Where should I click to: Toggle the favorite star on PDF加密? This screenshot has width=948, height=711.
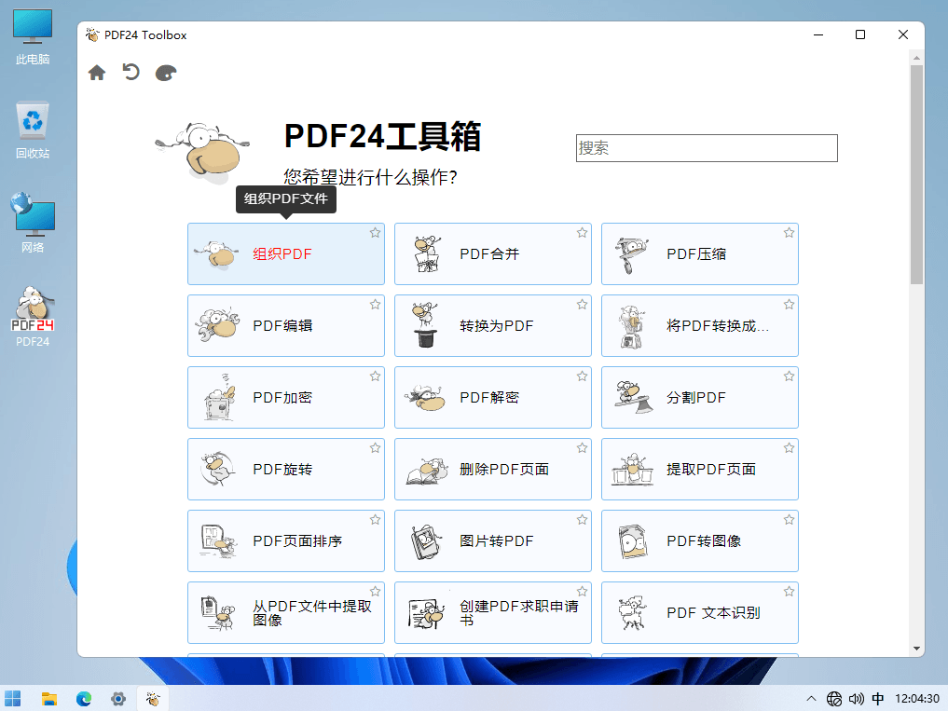tap(375, 376)
